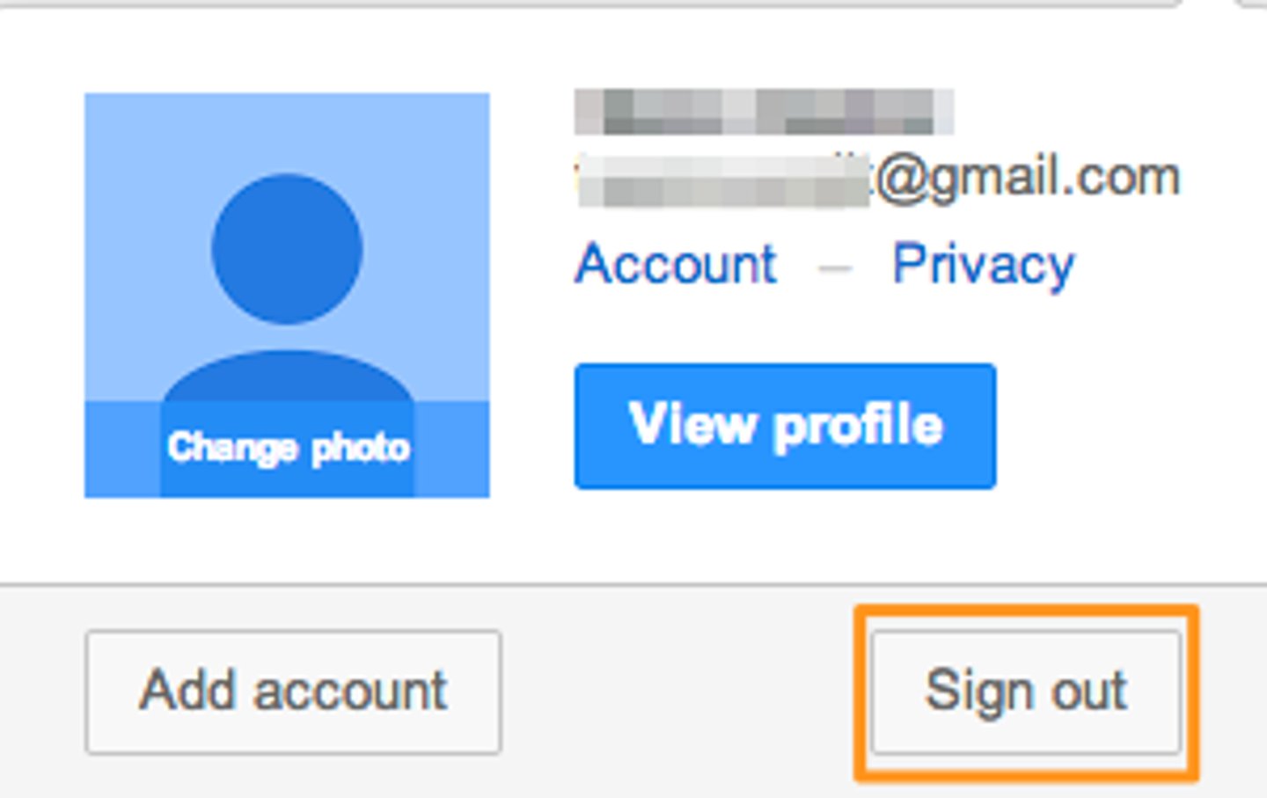Click the @gmail.com email address text
The image size is (1267, 798).
[x=1025, y=179]
